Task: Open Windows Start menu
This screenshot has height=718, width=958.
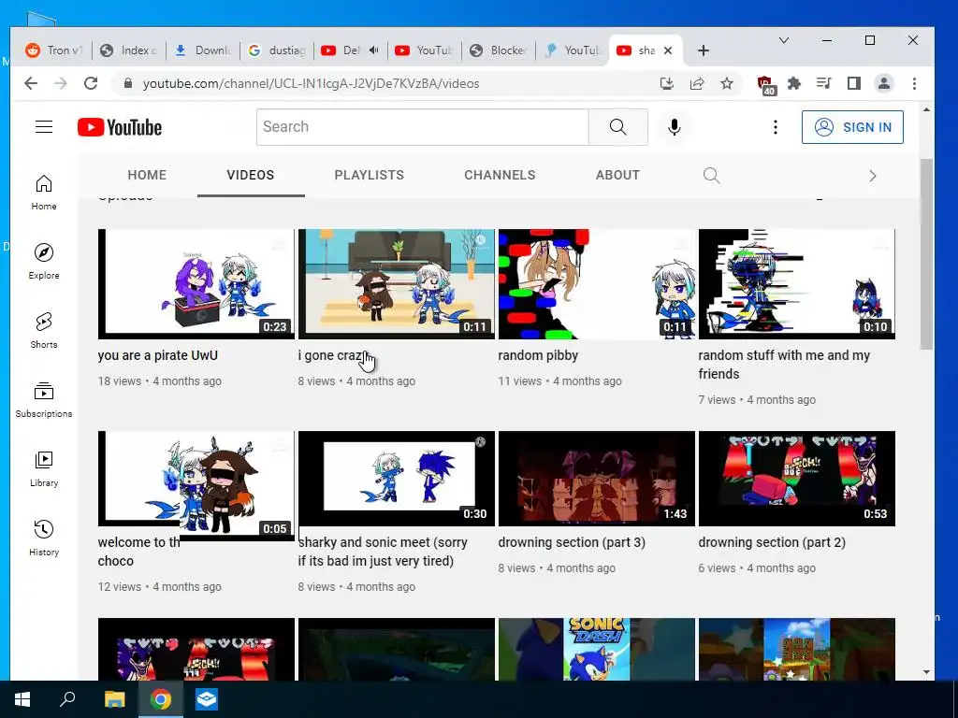Action: [22, 699]
